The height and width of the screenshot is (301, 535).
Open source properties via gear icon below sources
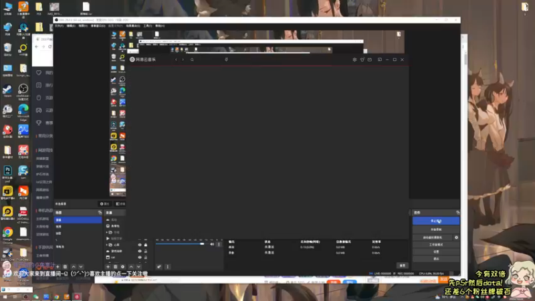click(123, 266)
